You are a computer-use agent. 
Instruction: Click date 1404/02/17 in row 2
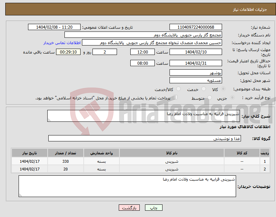(29, 169)
